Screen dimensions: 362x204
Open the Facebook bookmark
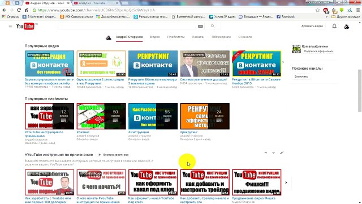click(x=286, y=16)
